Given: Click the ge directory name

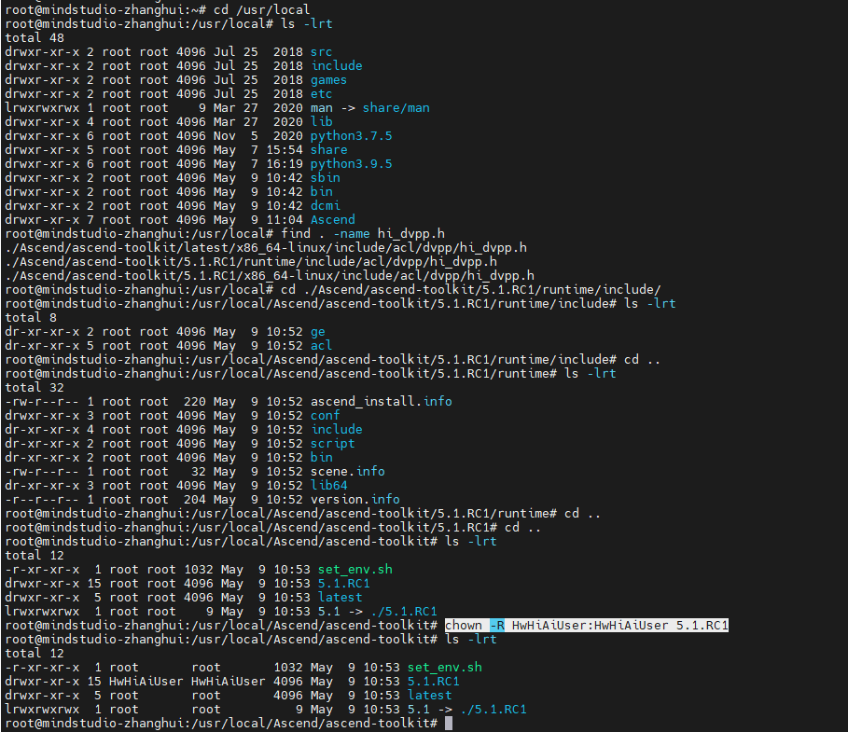Looking at the screenshot, I should point(318,331).
